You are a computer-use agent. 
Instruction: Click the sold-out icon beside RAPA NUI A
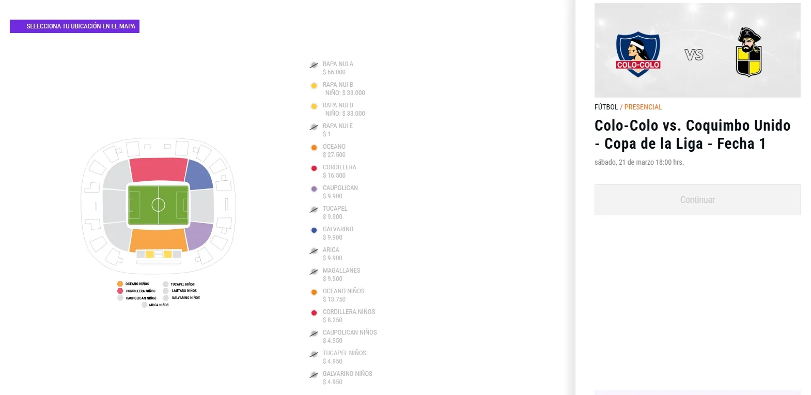[314, 65]
